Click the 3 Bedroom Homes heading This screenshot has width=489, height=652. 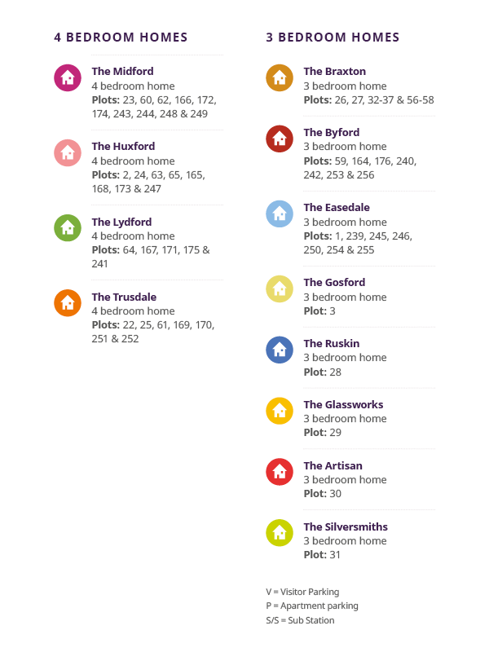(x=333, y=37)
